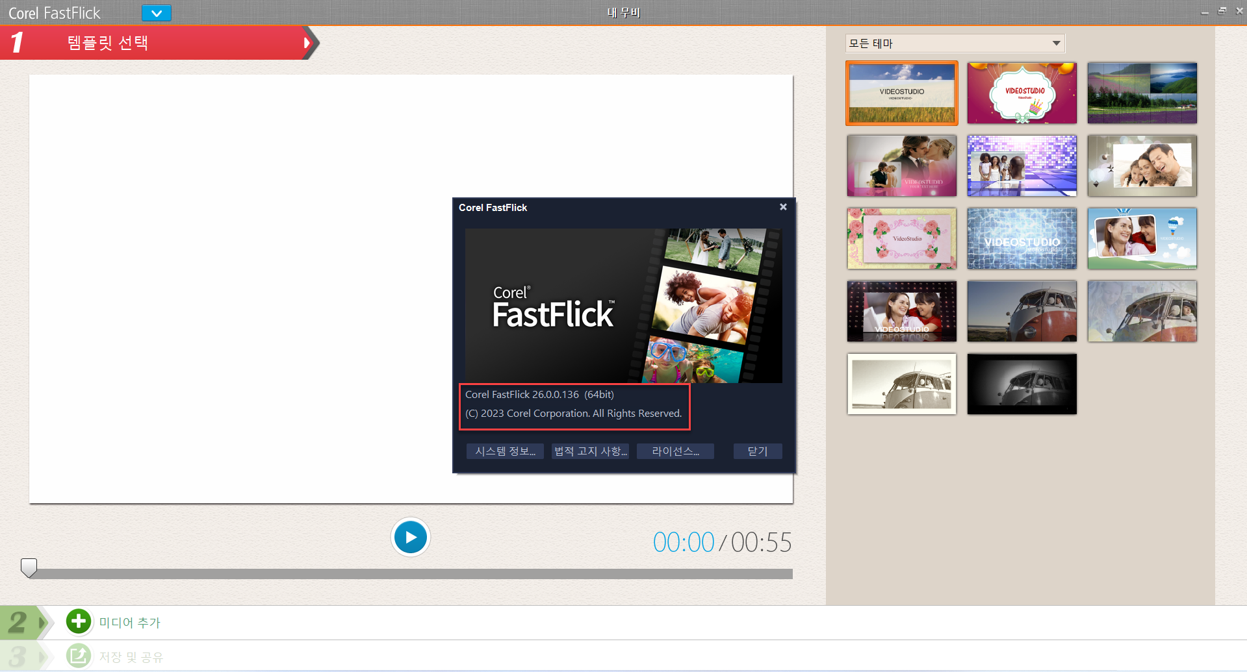1247x672 pixels.
Task: Select the pink roses floral template
Action: click(x=902, y=238)
